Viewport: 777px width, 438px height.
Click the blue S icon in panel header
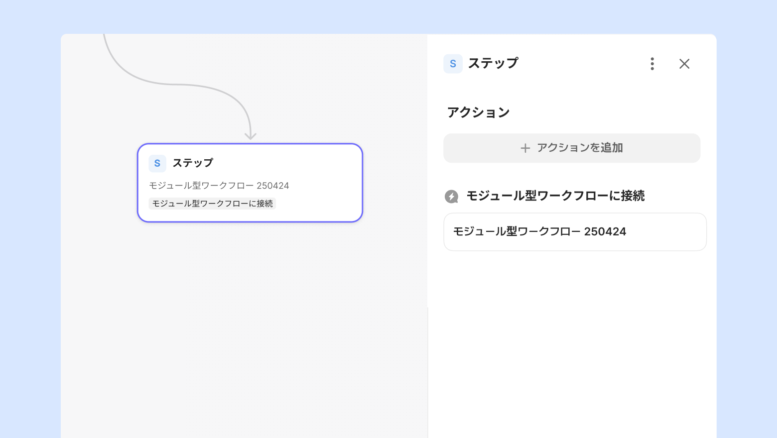tap(453, 64)
